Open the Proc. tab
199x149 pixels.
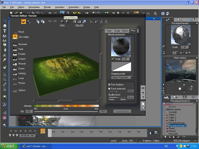click(133, 30)
